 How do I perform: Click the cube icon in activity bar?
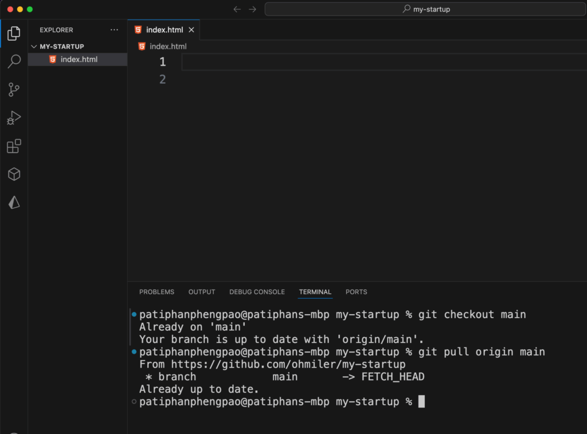pos(14,174)
